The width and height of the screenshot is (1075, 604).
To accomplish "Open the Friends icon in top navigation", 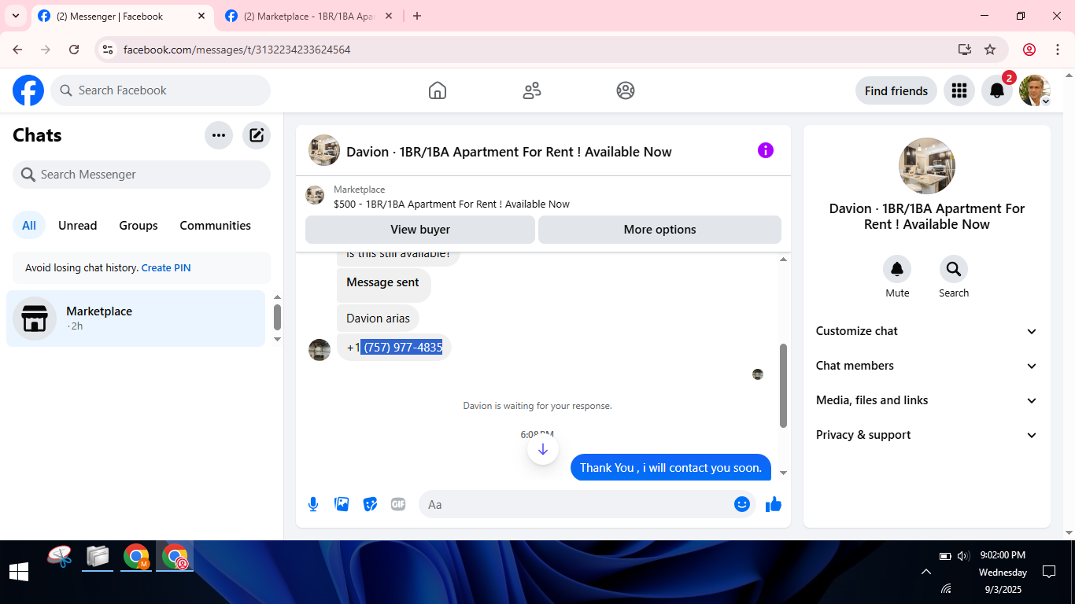I will pyautogui.click(x=532, y=90).
